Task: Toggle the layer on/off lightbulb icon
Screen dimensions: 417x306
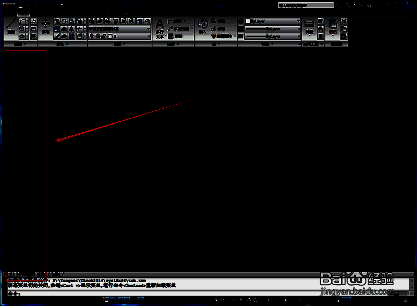Action: point(91,36)
